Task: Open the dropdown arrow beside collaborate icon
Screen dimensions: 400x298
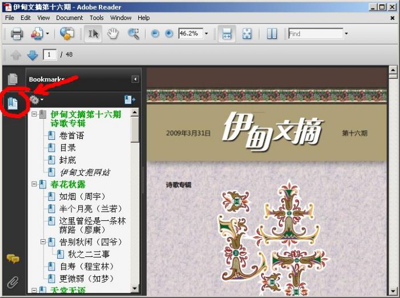Action: click(x=47, y=34)
